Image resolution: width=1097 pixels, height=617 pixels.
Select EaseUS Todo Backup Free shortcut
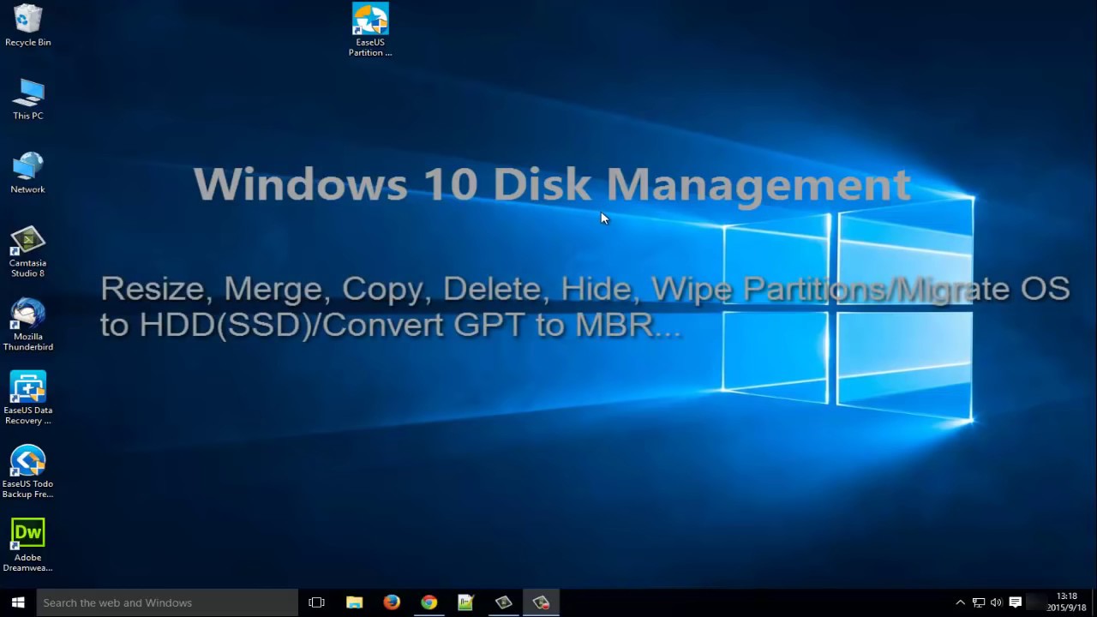point(27,472)
